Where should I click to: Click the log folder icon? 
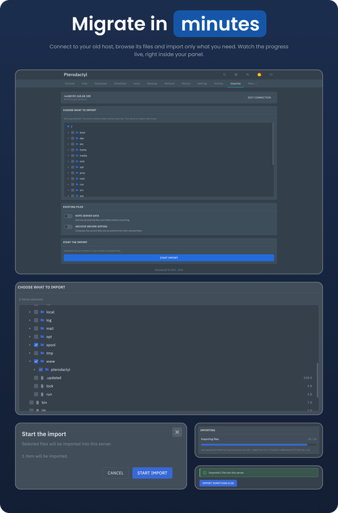[42, 320]
